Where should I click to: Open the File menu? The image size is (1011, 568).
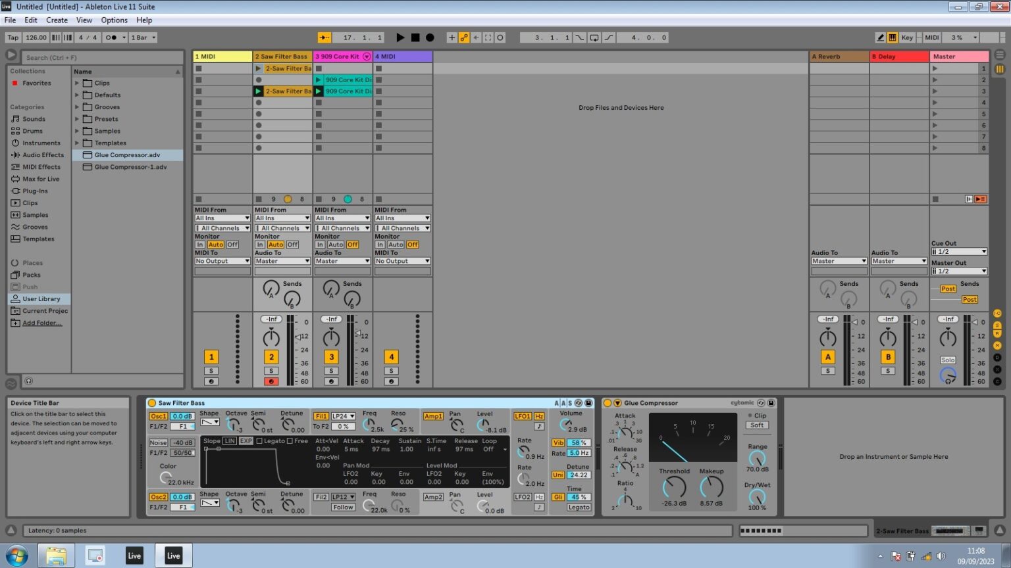(11, 20)
